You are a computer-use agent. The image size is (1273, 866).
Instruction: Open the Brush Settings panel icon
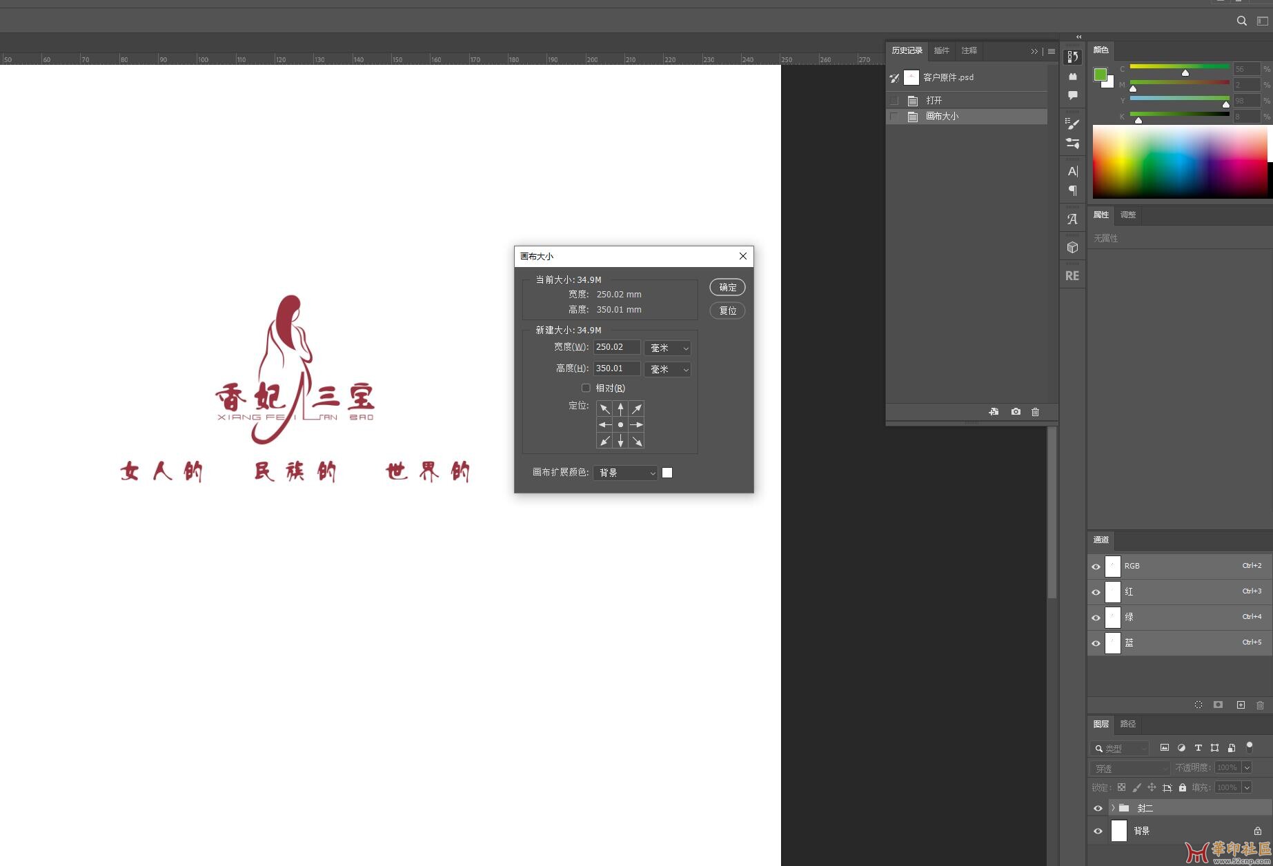(1072, 144)
